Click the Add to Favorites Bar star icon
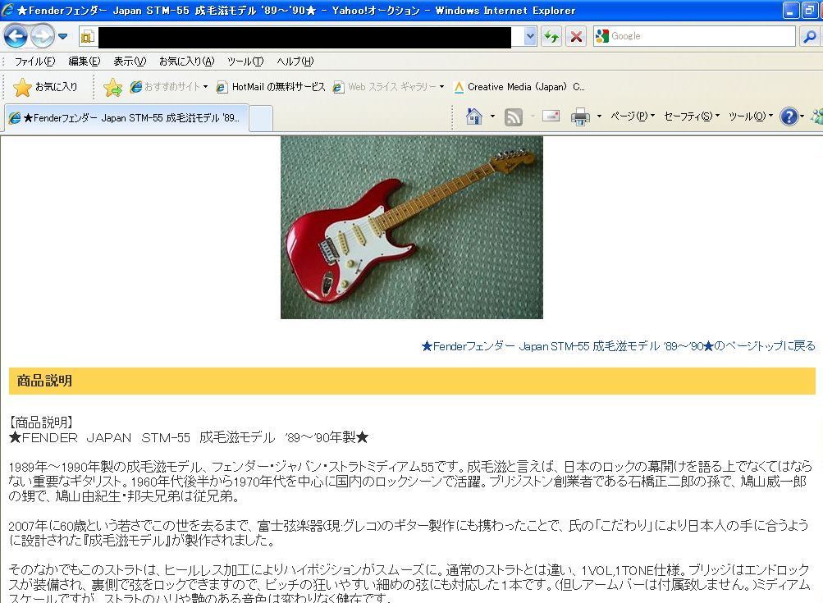Viewport: 823px width, 603px height. click(x=112, y=87)
